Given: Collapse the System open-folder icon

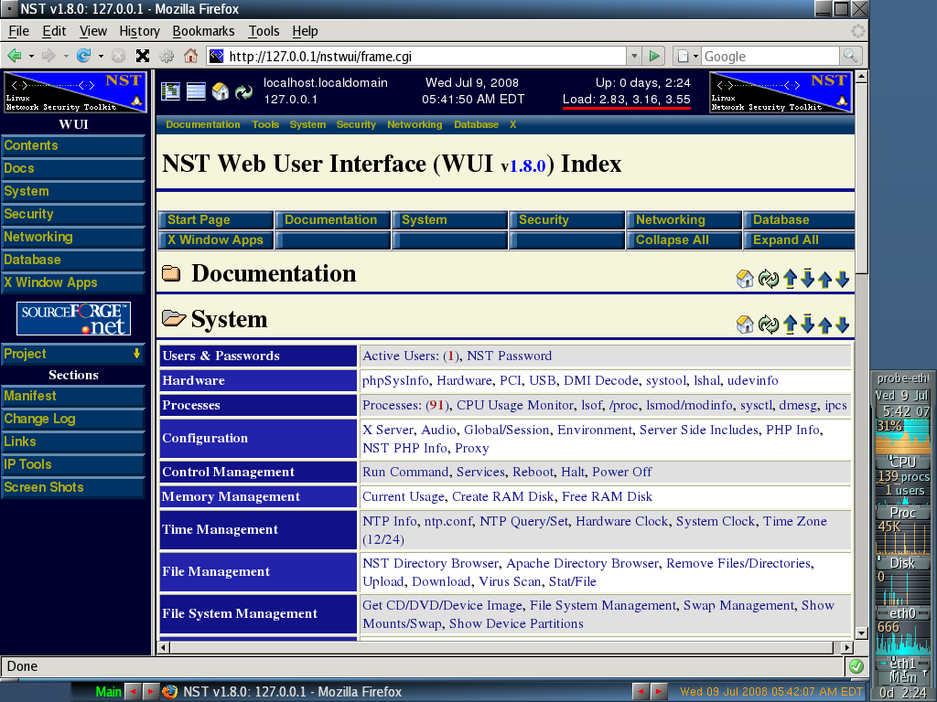Looking at the screenshot, I should pyautogui.click(x=174, y=318).
